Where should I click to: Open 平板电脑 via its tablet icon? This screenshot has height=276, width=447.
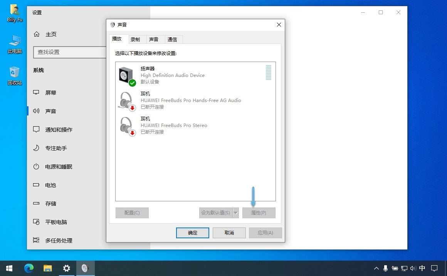(37, 222)
